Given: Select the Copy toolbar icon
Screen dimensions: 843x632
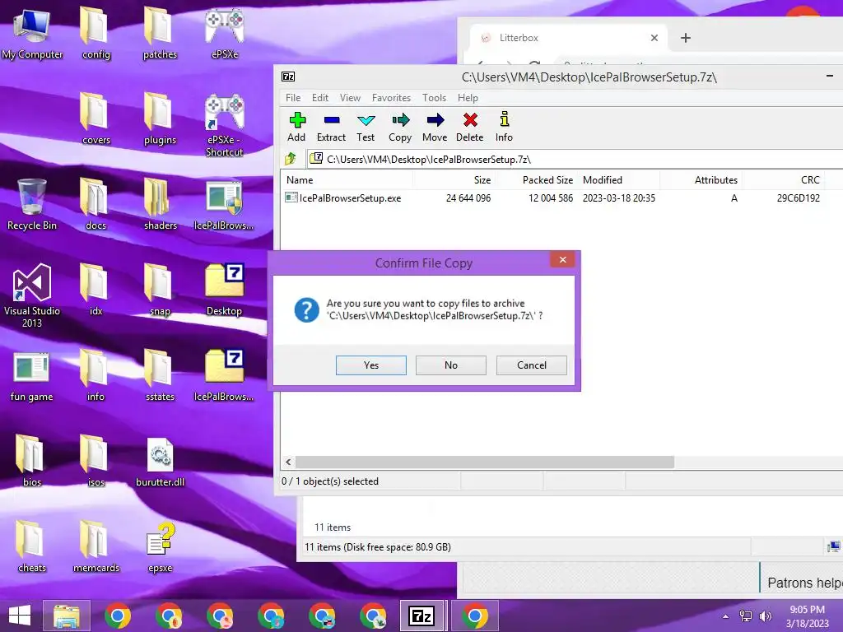Looking at the screenshot, I should point(400,127).
